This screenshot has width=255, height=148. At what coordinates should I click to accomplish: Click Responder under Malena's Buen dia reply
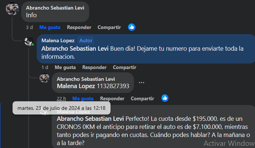(x=94, y=67)
